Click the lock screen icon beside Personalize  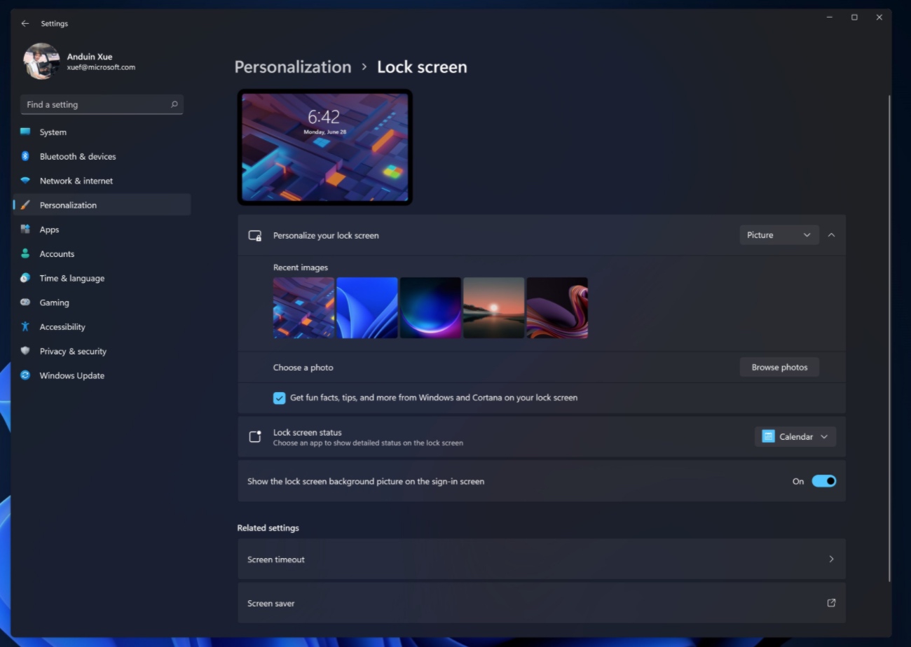255,235
